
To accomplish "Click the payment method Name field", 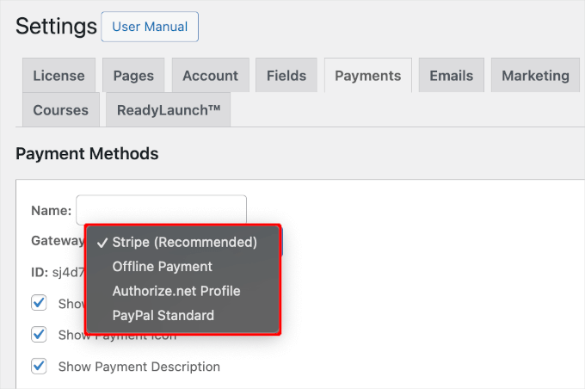I will 161,210.
